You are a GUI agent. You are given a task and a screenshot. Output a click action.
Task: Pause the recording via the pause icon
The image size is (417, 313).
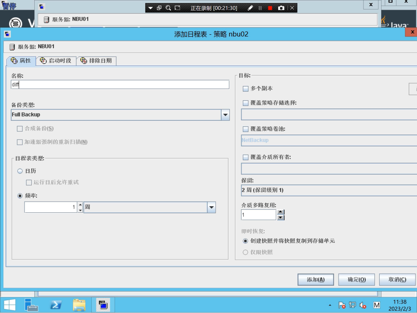260,7
